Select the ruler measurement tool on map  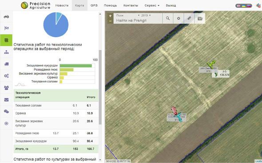pos(189,18)
